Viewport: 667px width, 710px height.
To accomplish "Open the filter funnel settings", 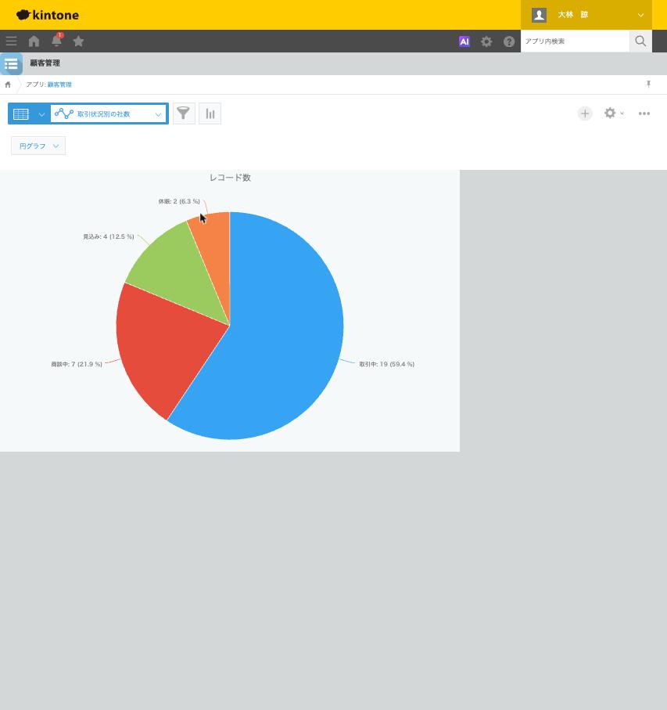I will (x=184, y=114).
